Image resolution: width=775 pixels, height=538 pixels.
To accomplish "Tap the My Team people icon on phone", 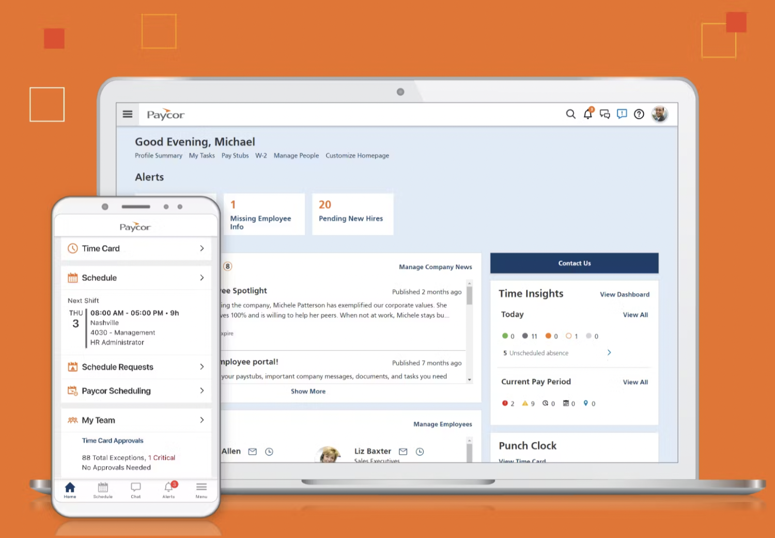I will (x=73, y=420).
